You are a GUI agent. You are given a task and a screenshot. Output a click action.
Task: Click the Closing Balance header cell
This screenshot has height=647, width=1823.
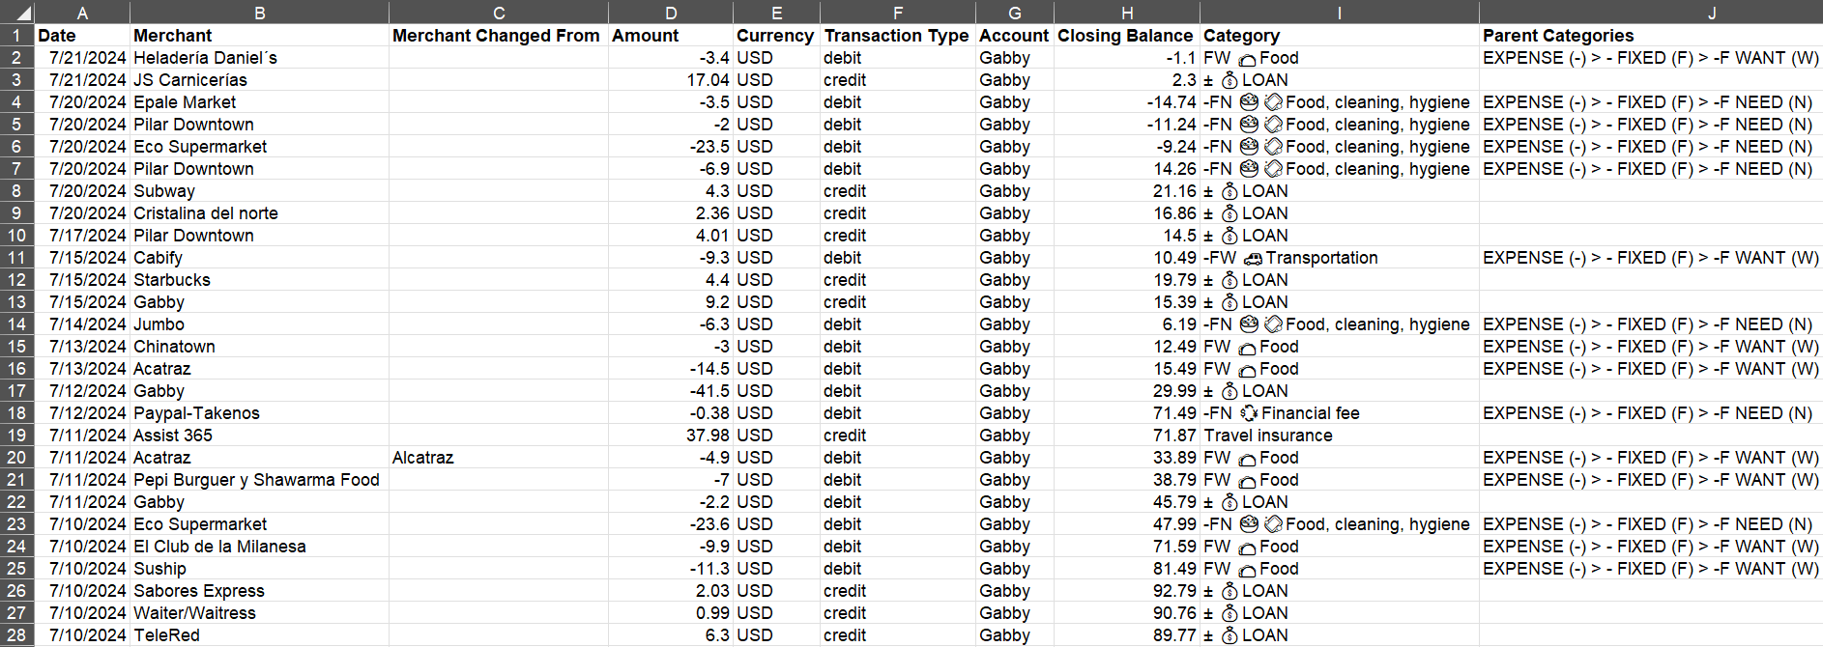pos(1125,36)
